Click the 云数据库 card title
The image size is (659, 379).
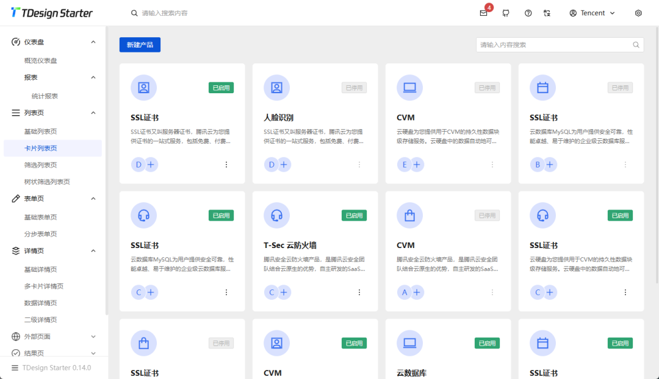[411, 373]
